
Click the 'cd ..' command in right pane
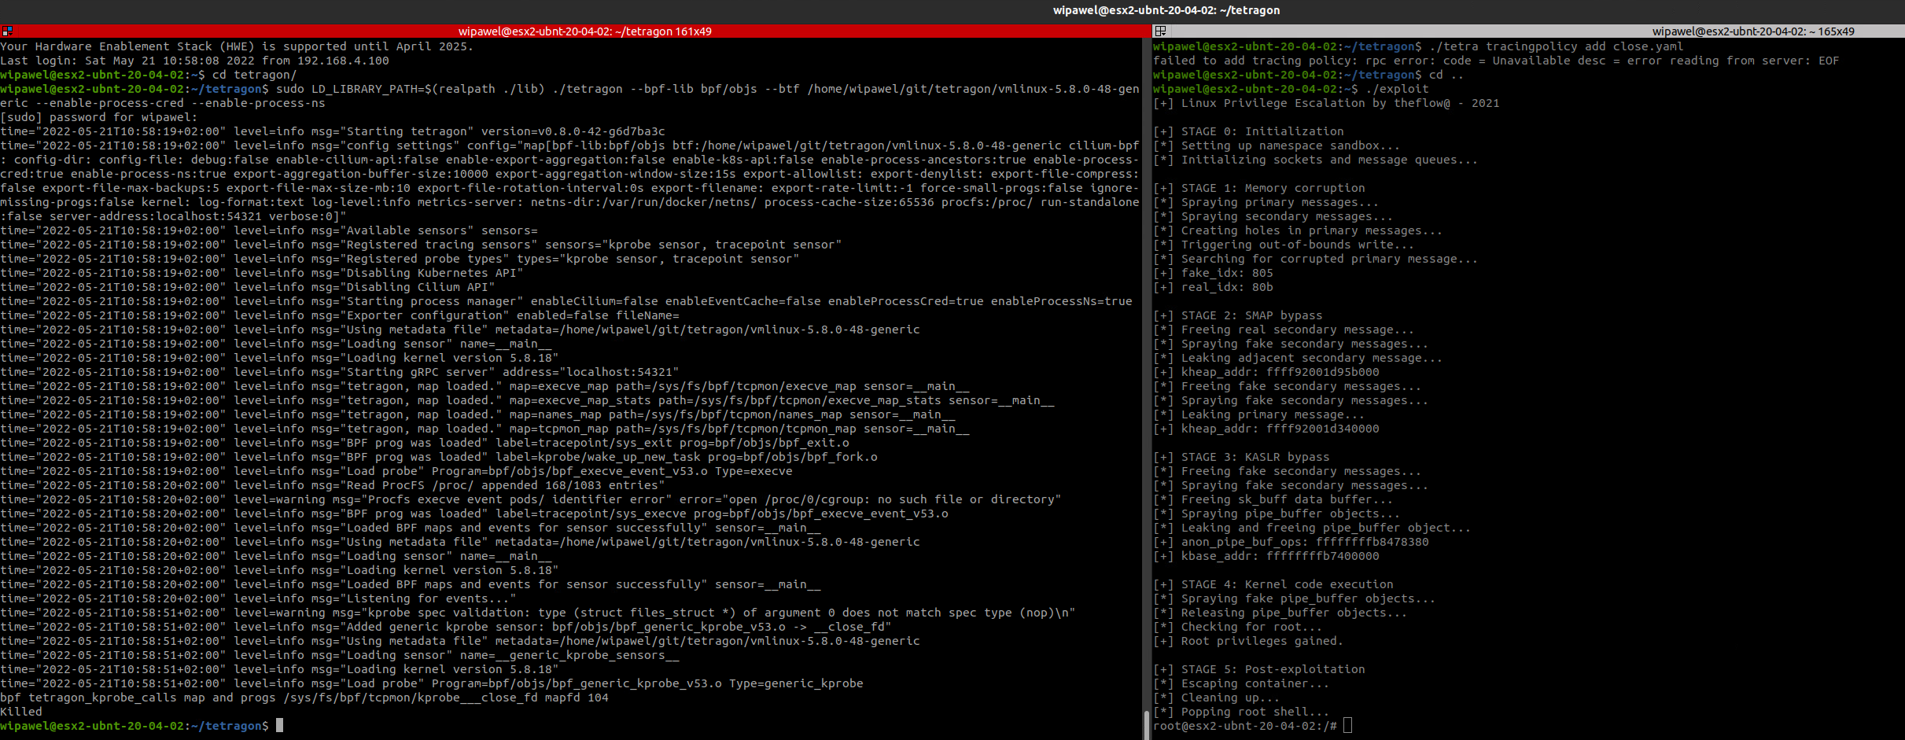1446,75
